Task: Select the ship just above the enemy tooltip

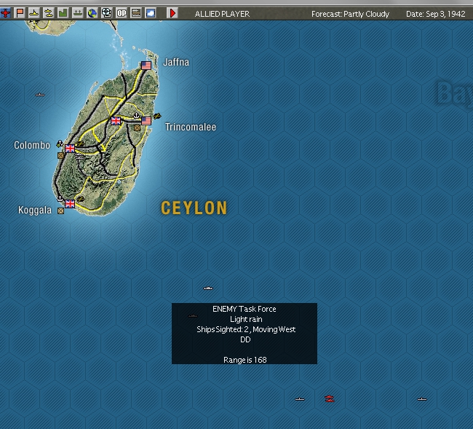Action: click(208, 288)
